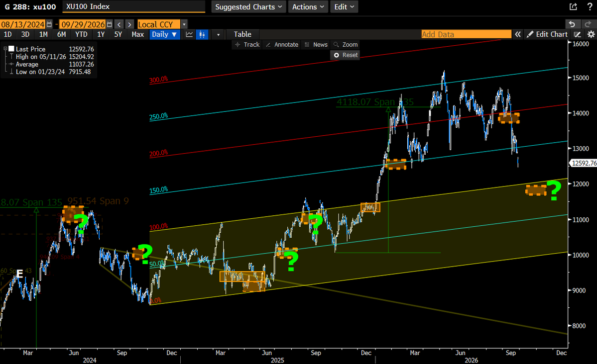Screen dimensions: 597x364
Task: Collapse the Last Price legend tree
Action: [5, 49]
